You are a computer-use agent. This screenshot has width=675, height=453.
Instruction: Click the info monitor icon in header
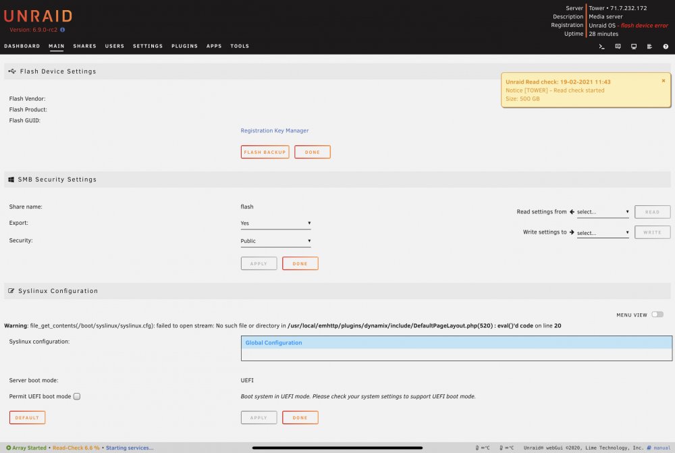pyautogui.click(x=634, y=47)
